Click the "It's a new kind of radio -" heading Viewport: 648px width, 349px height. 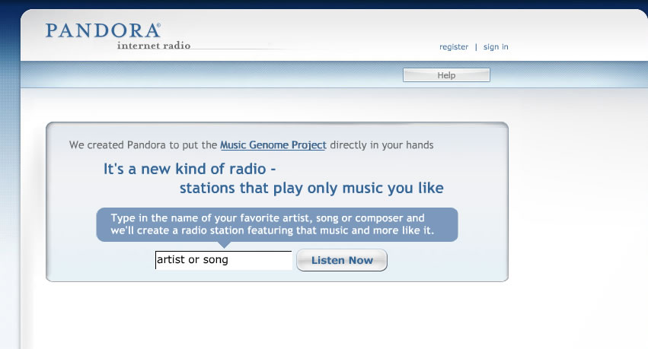coord(190,169)
